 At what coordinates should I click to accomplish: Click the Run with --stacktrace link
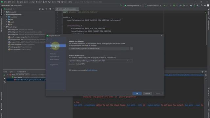click(x=85, y=105)
